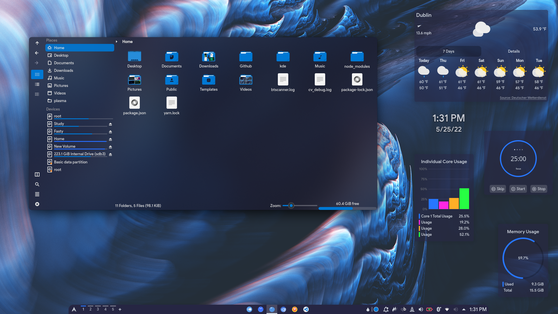Open the Basic data partition device

click(80, 162)
